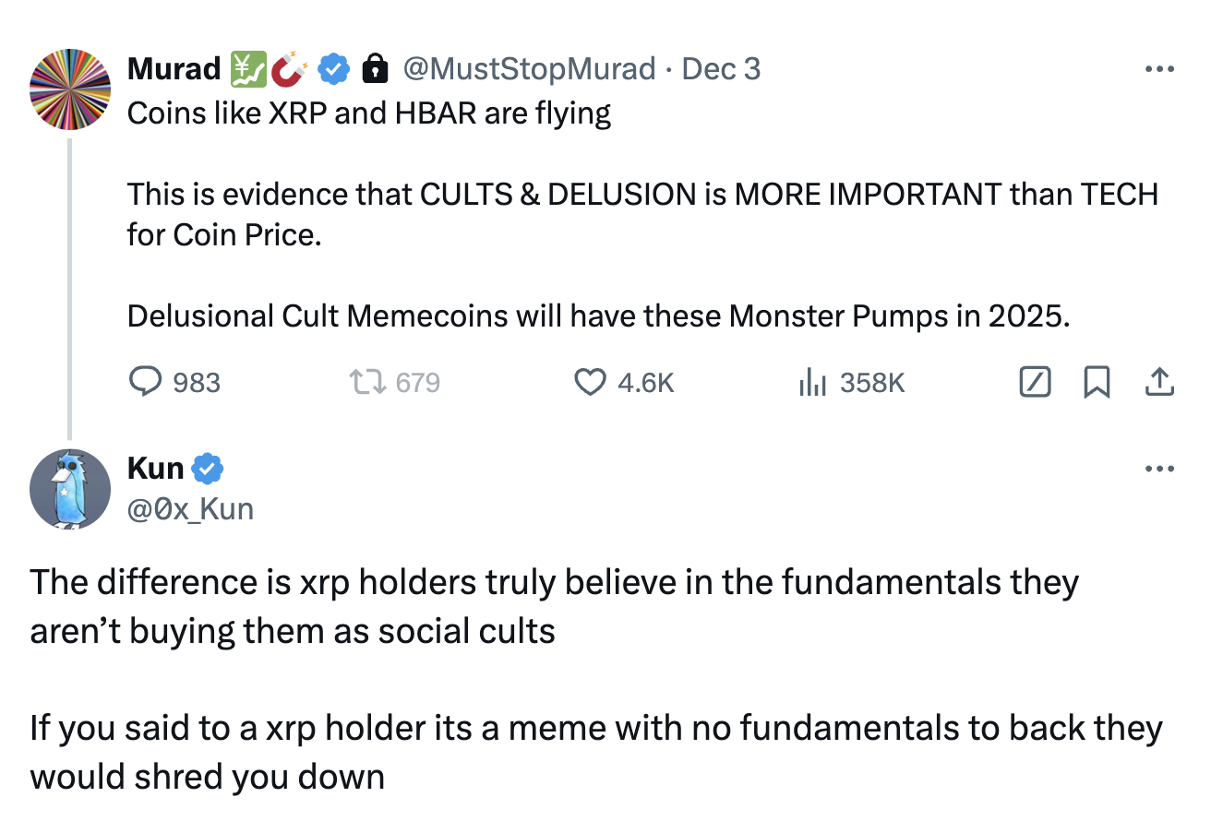Click Kun's blue verified badge
Screen dimensions: 1211x821
(x=208, y=468)
